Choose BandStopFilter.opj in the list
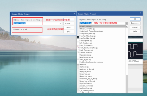The width and height of the screenshot is (147, 96). pos(102,41)
